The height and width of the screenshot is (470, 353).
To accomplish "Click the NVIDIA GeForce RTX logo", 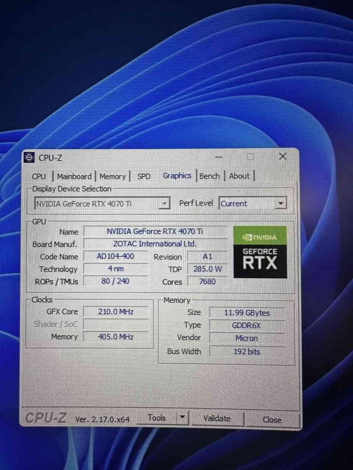I will [260, 252].
